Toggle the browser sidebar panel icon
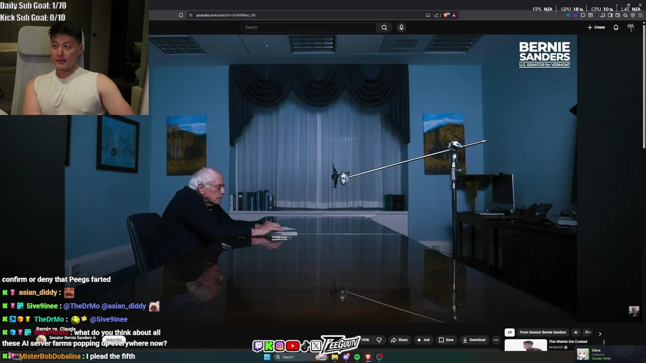This screenshot has width=646, height=363. pyautogui.click(x=610, y=15)
